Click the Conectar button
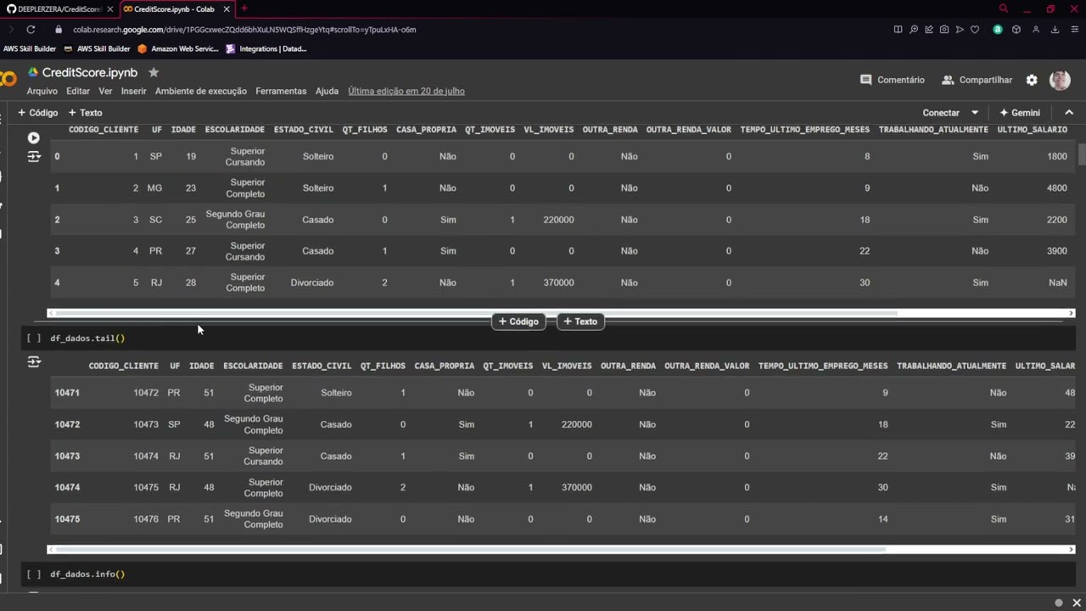The height and width of the screenshot is (611, 1086). pos(941,113)
